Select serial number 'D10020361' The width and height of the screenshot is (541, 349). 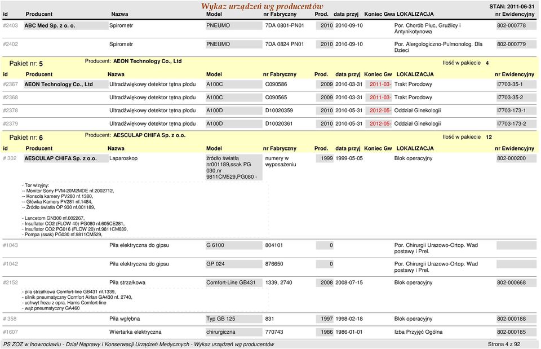coord(279,123)
